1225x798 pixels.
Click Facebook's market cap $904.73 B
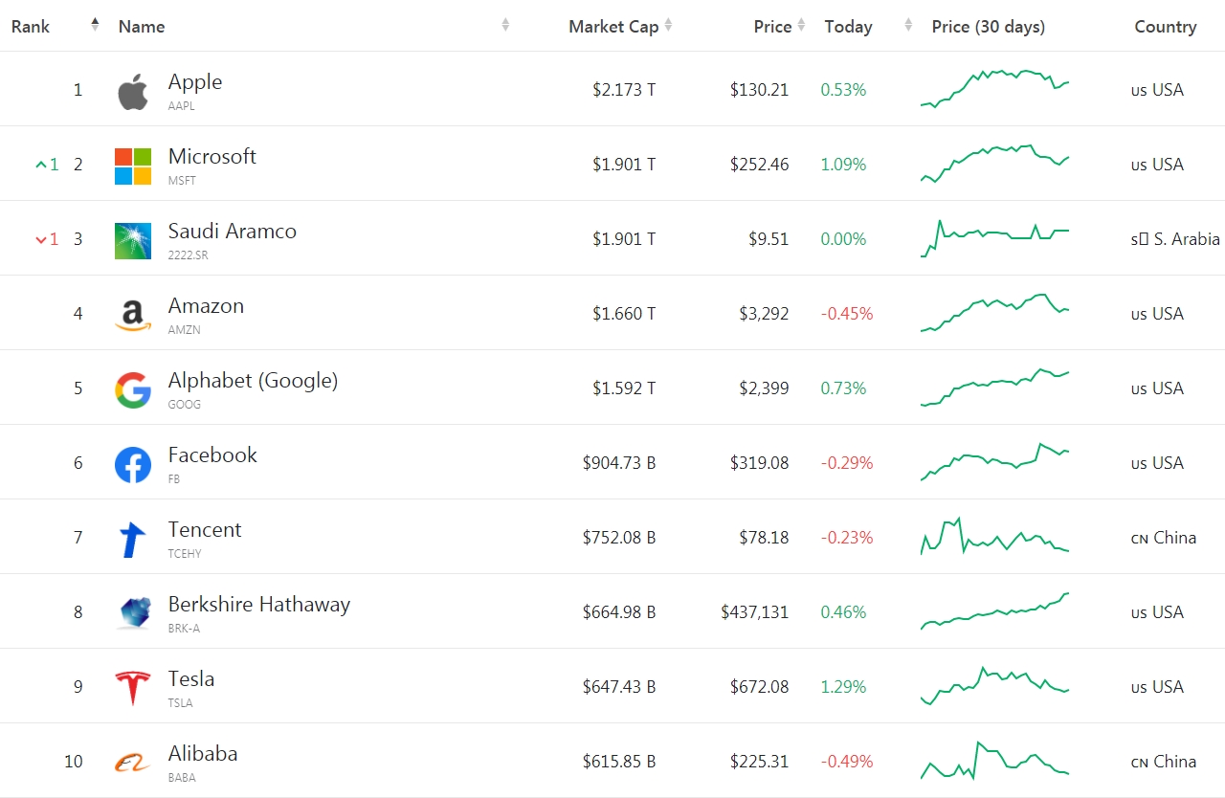coord(619,463)
